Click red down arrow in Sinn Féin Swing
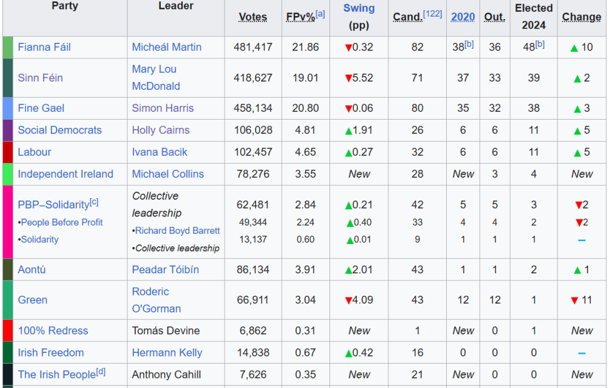This screenshot has height=388, width=610. tap(348, 78)
